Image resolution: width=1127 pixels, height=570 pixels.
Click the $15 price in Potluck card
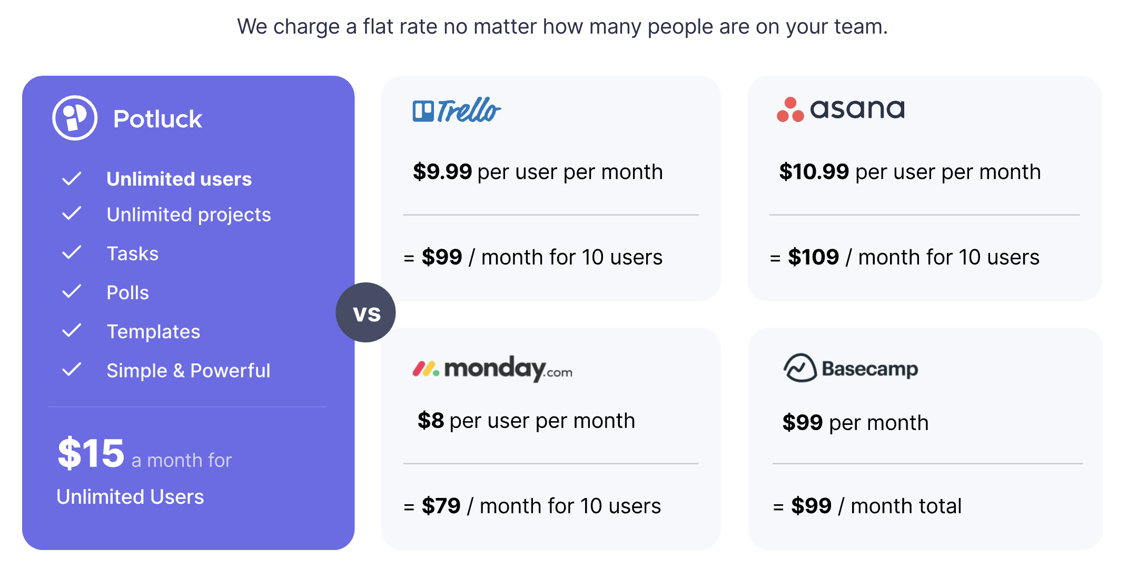91,453
